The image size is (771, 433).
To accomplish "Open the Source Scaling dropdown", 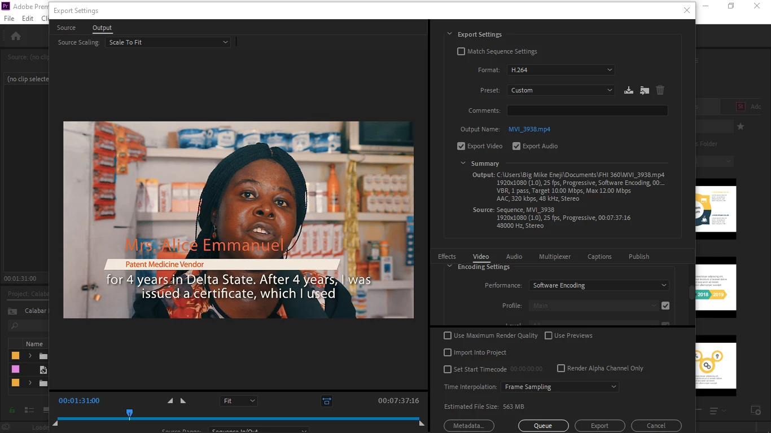I will [168, 42].
